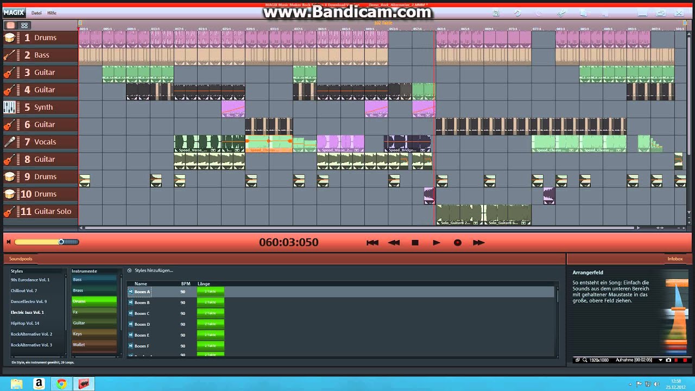This screenshot has height=391, width=695.
Task: Preview the Boom A loop speaker icon
Action: [x=131, y=292]
